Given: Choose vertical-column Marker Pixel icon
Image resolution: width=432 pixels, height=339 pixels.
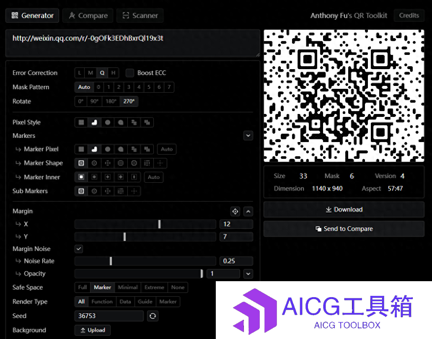Looking at the screenshot, I should 147,149.
